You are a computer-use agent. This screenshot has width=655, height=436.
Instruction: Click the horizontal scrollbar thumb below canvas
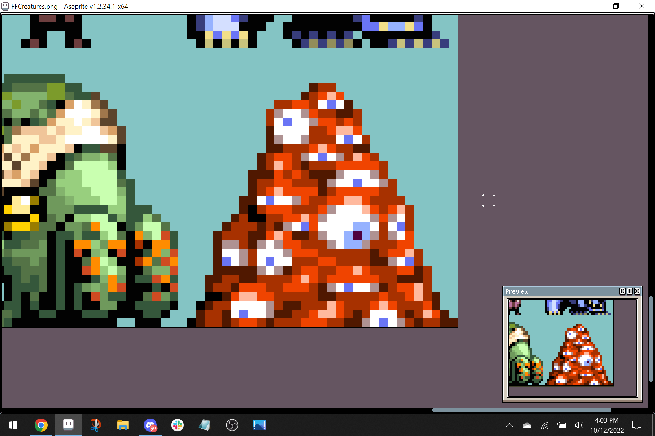(x=521, y=410)
